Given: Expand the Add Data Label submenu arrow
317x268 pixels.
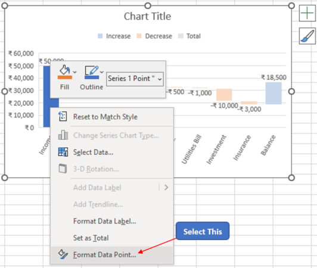Looking at the screenshot, I should [x=166, y=188].
